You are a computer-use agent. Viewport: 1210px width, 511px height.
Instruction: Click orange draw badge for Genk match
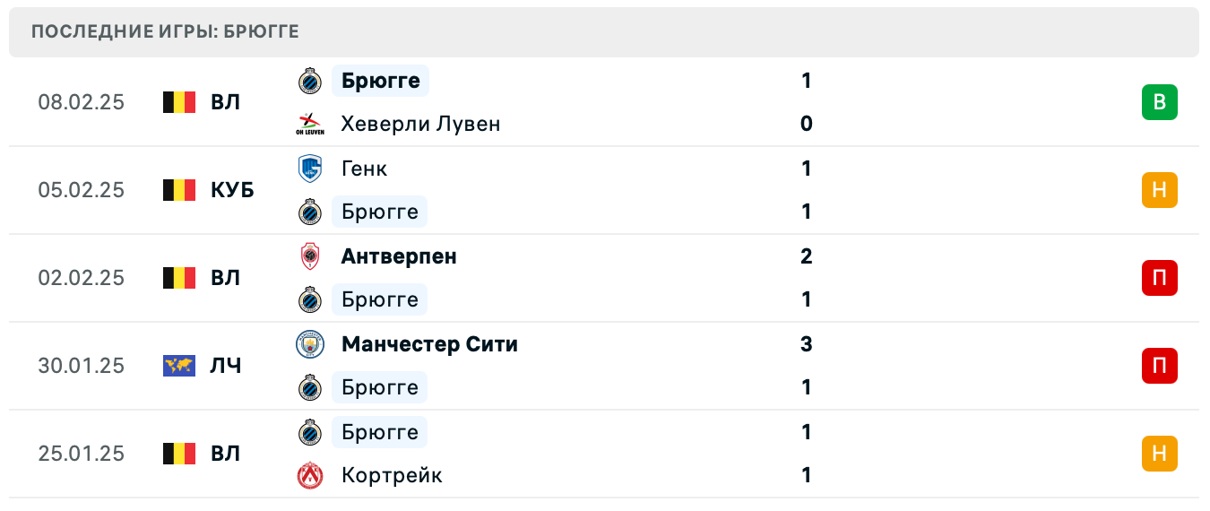click(x=1159, y=190)
